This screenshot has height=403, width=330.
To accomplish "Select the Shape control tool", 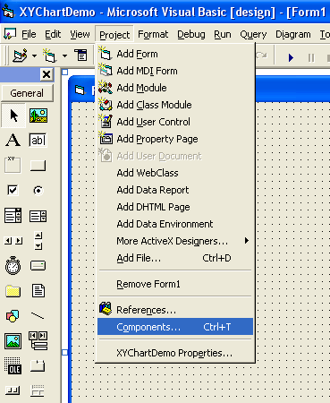I will [x=13, y=315].
